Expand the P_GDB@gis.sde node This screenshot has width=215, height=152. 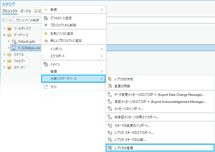pos(9,48)
